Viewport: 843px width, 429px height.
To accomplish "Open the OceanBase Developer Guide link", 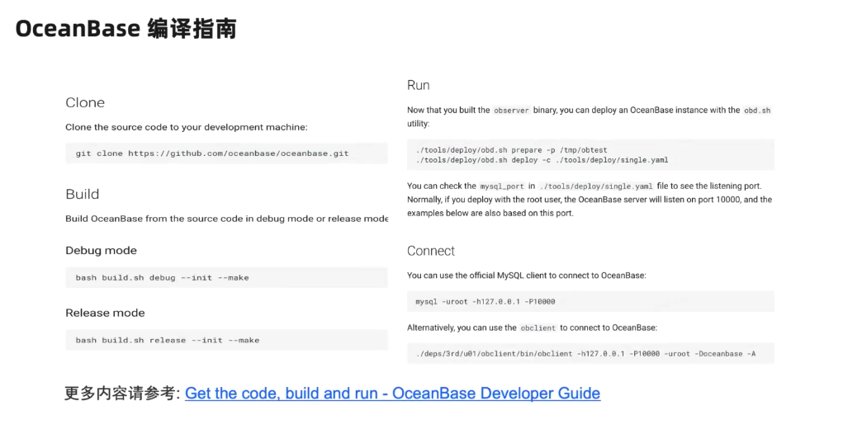I will click(x=392, y=393).
